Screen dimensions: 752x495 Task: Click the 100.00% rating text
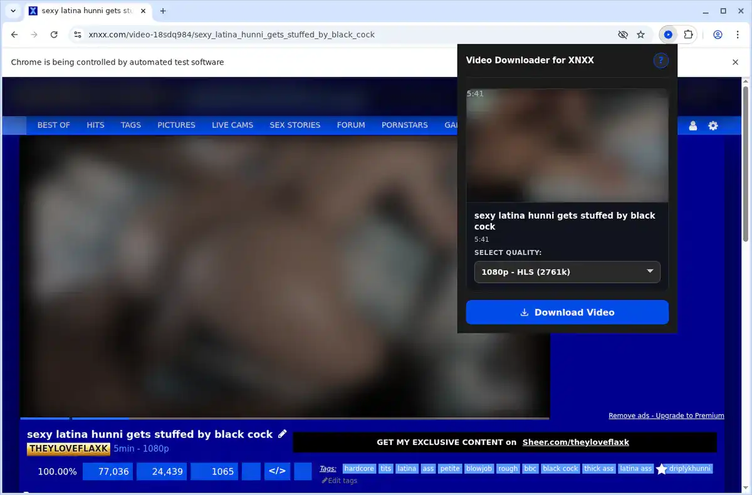pos(57,471)
